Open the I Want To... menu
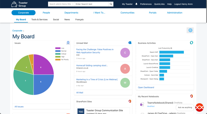The height and width of the screenshot is (114, 207). pyautogui.click(x=99, y=13)
